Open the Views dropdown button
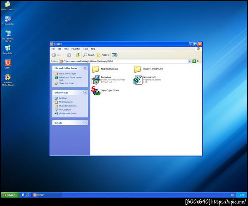The height and width of the screenshot is (206, 248). [115, 55]
